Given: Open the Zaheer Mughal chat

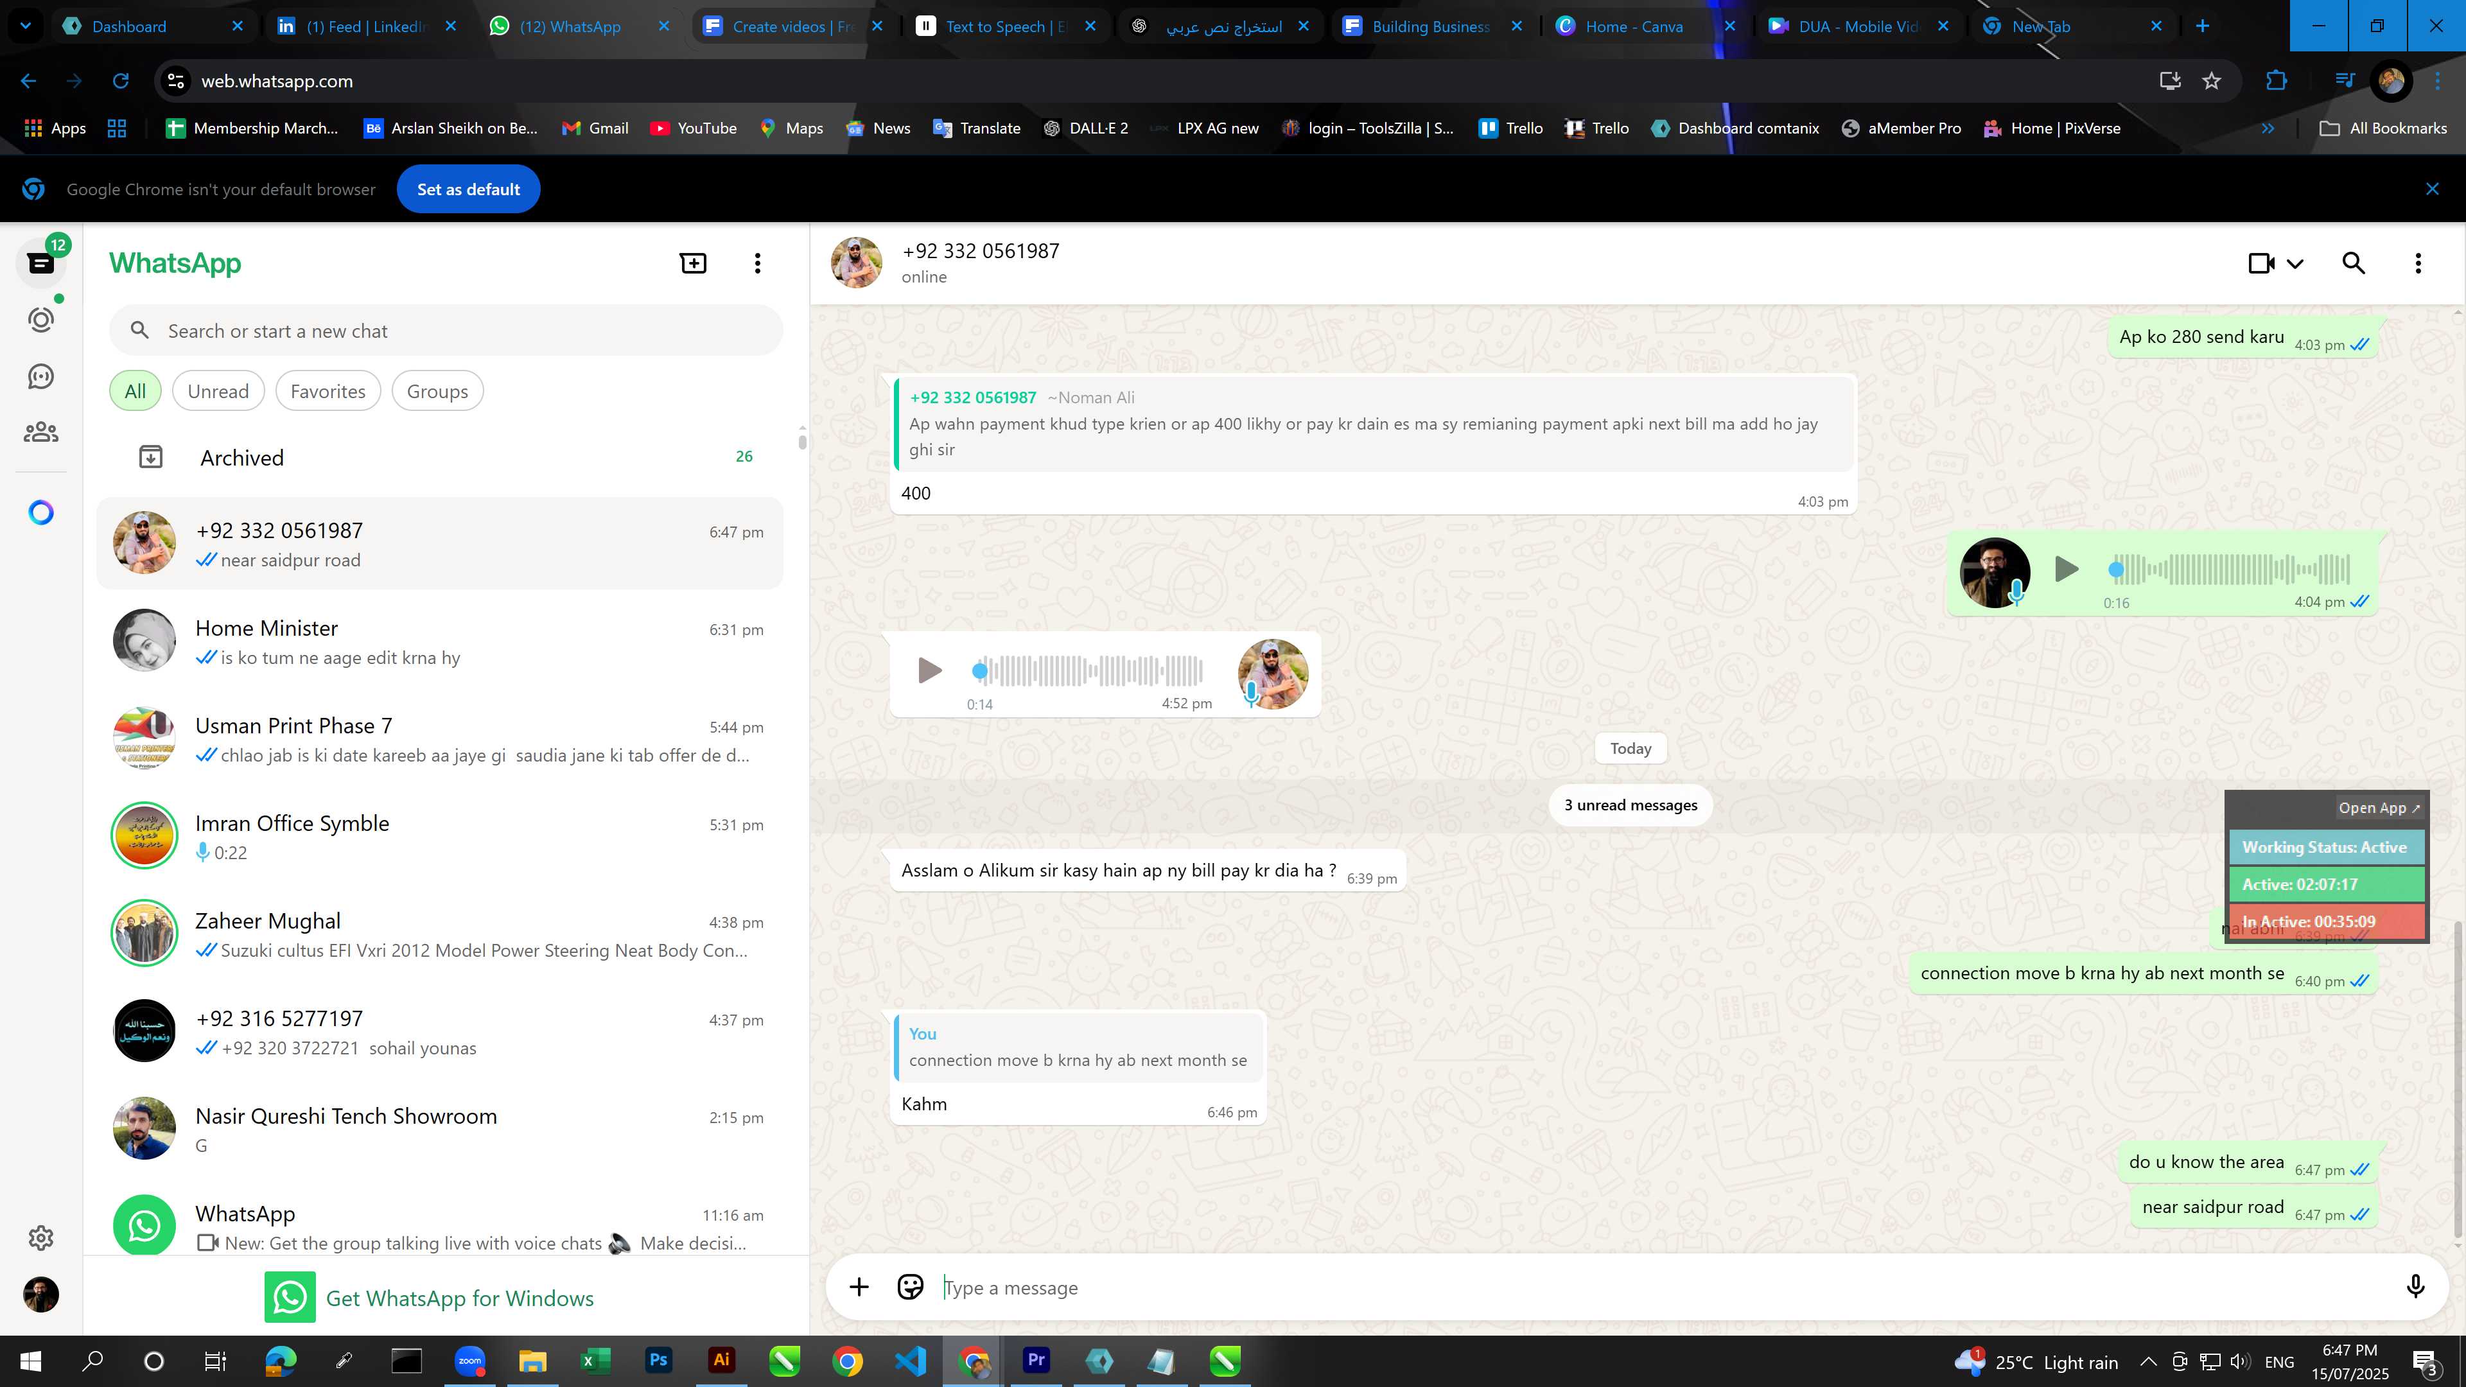Looking at the screenshot, I should click(439, 934).
